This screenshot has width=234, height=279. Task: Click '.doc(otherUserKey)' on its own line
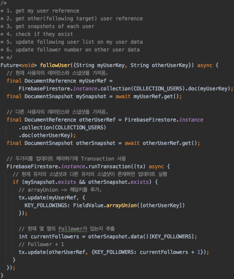(x=46, y=135)
